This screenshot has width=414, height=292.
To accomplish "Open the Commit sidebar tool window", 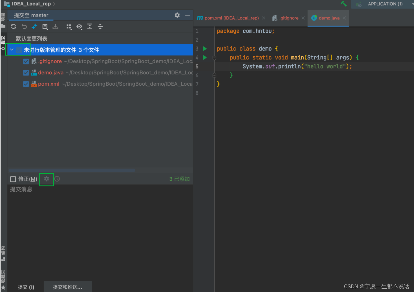I will [x=3, y=43].
